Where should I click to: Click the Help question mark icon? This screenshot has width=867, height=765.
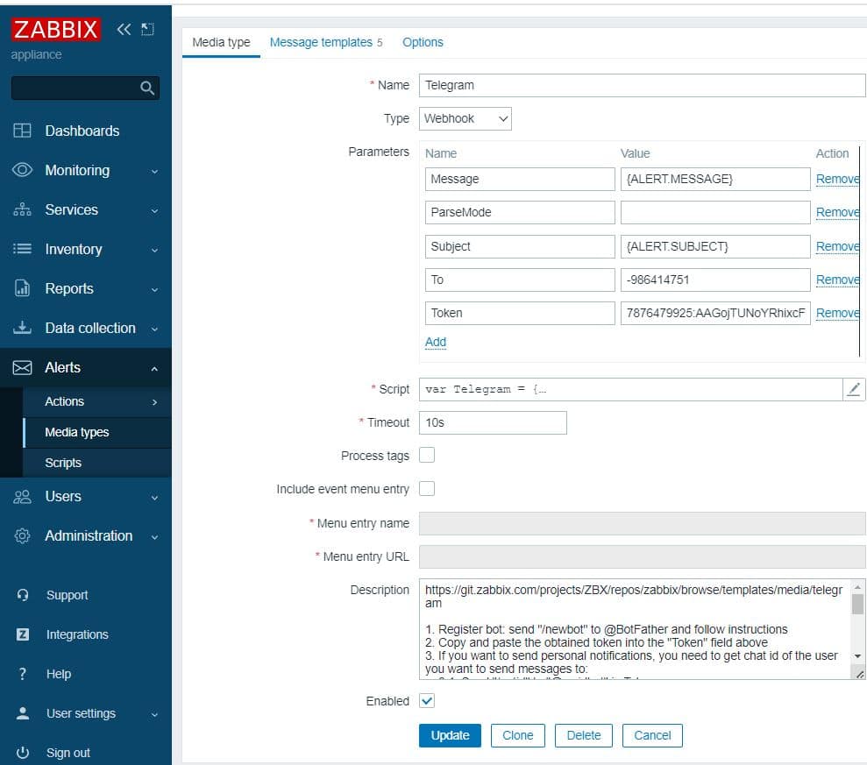23,674
